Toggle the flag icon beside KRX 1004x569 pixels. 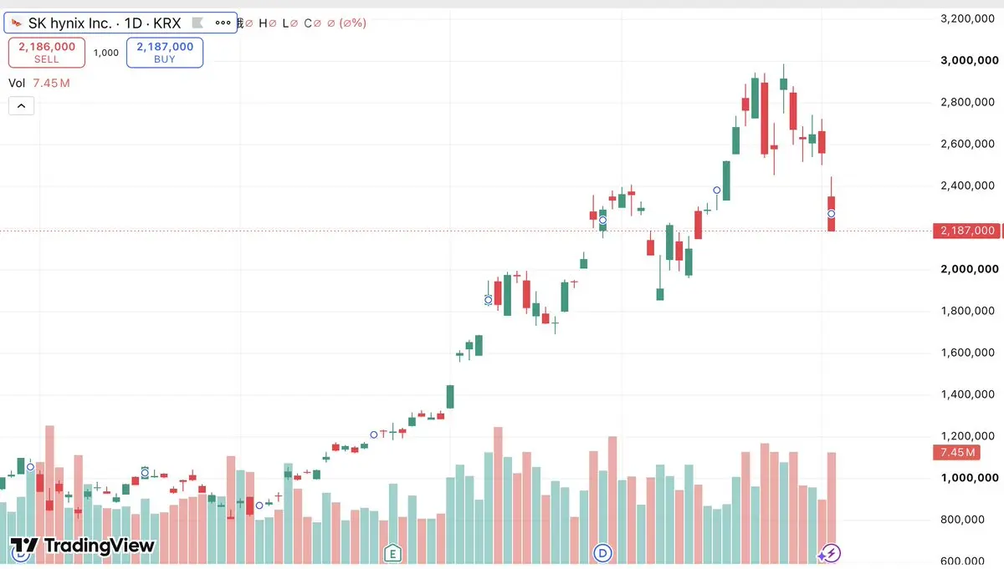(197, 23)
